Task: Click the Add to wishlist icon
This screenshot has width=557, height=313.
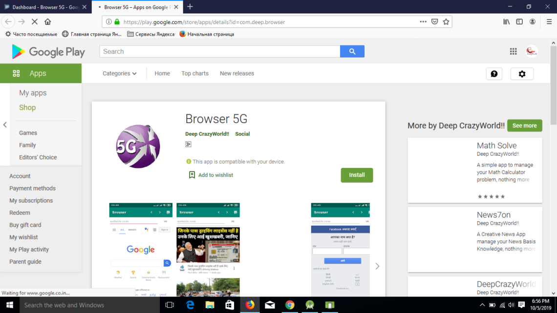Action: (x=192, y=174)
